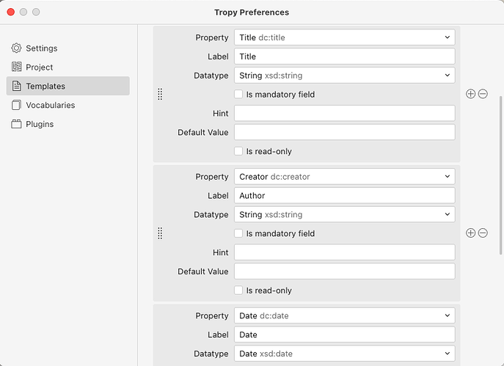Open Settings via its gear icon
This screenshot has width=504, height=366.
point(16,48)
